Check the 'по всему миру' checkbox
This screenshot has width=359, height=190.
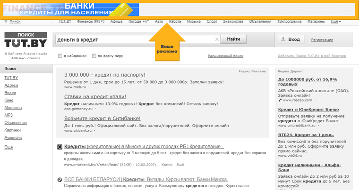(x=94, y=56)
